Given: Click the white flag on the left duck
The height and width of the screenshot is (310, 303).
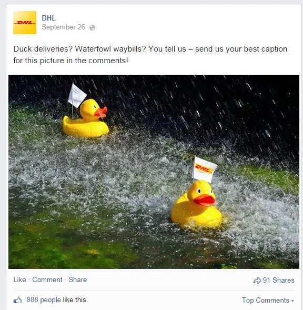Looking at the screenshot, I should point(77,95).
